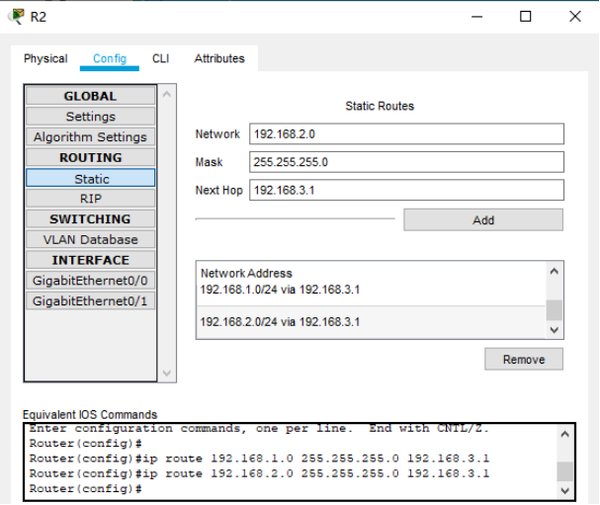Click down arrow of route list scrollbar

coord(555,330)
